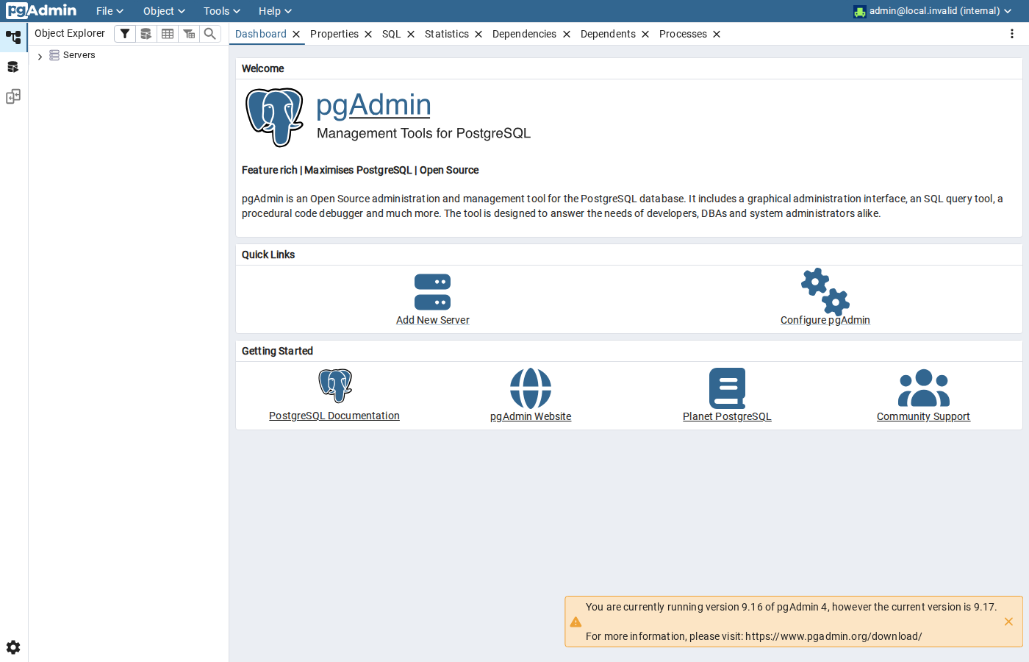
Task: Open the Tools menu
Action: tap(222, 11)
